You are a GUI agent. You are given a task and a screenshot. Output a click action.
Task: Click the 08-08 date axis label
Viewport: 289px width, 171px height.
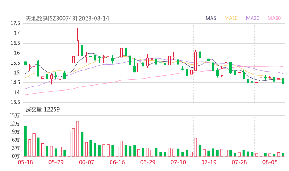tap(270, 162)
